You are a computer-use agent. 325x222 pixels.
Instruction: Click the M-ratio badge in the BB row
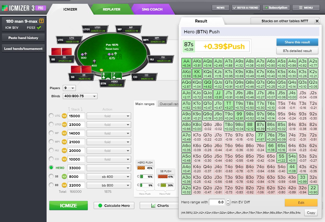(x=64, y=185)
